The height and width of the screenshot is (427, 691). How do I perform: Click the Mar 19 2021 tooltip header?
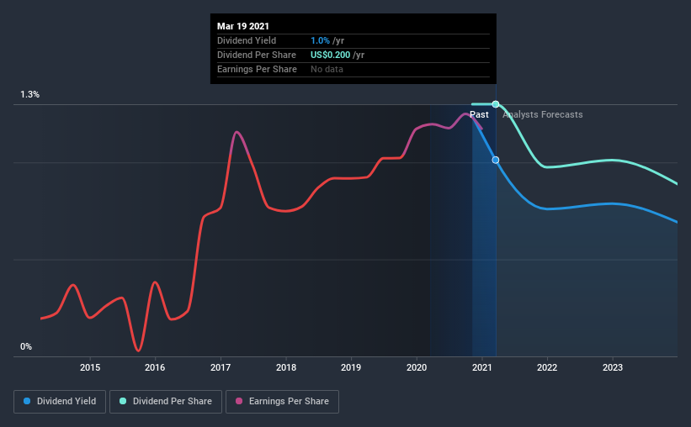(243, 26)
